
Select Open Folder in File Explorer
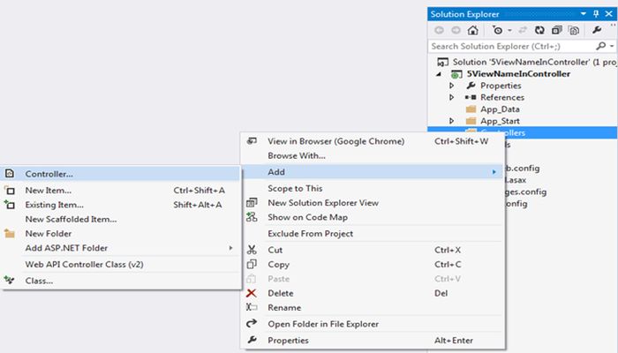coord(322,323)
